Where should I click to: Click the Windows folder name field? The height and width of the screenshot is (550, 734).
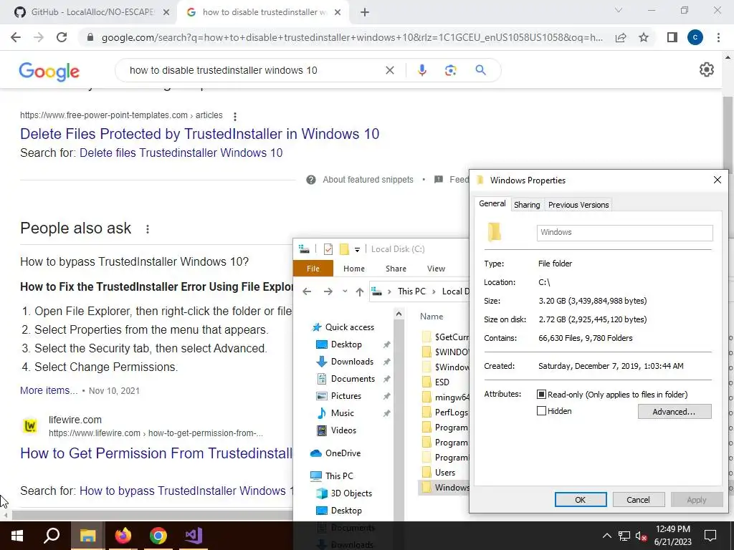pyautogui.click(x=624, y=233)
